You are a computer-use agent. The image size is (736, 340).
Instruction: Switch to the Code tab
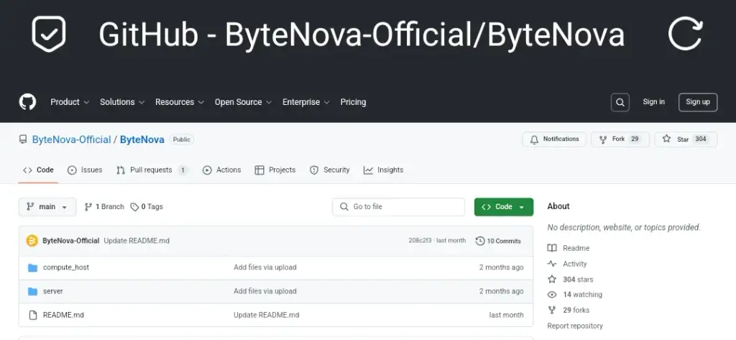point(39,170)
